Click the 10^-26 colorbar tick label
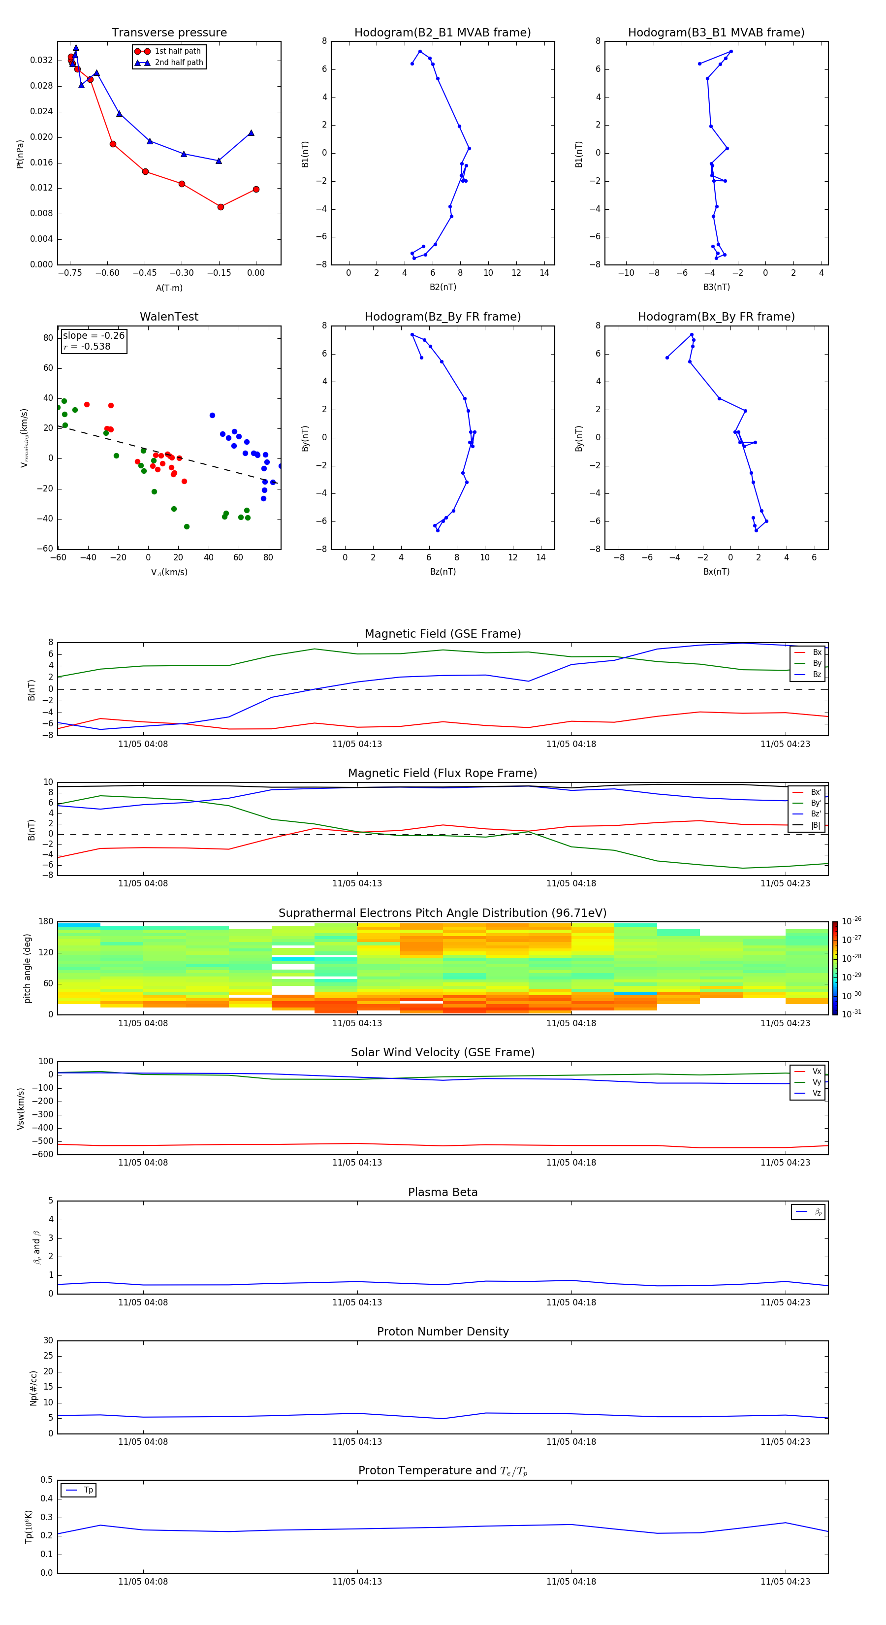 [852, 921]
